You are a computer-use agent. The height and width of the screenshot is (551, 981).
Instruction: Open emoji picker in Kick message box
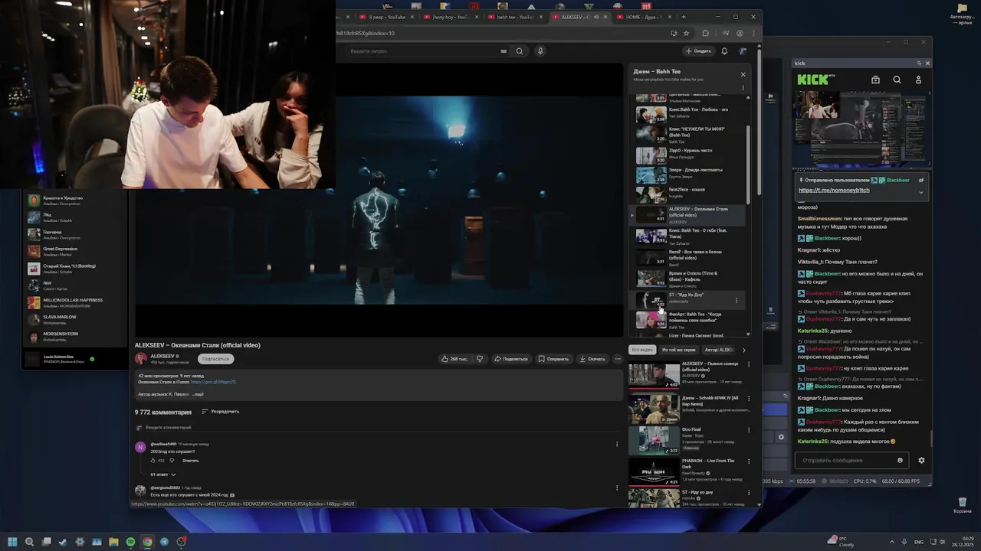pos(900,461)
